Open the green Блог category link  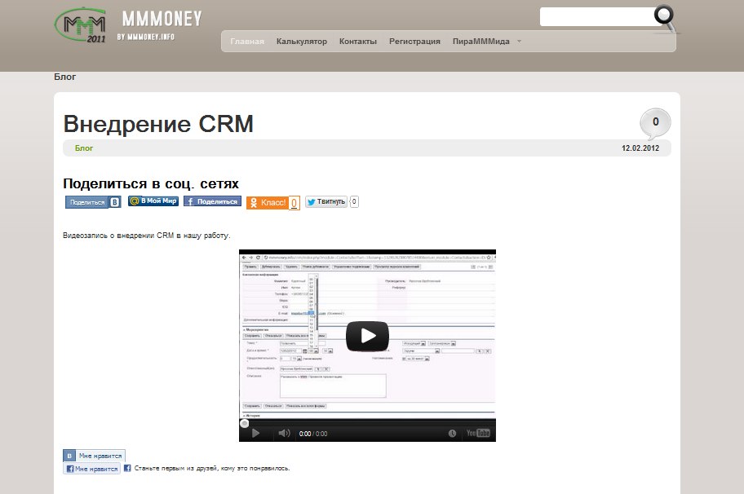click(x=84, y=148)
